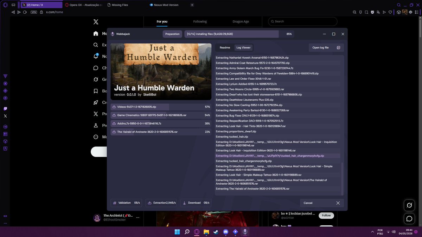
Task: Open Discord from the taskbar
Action: coord(226,232)
